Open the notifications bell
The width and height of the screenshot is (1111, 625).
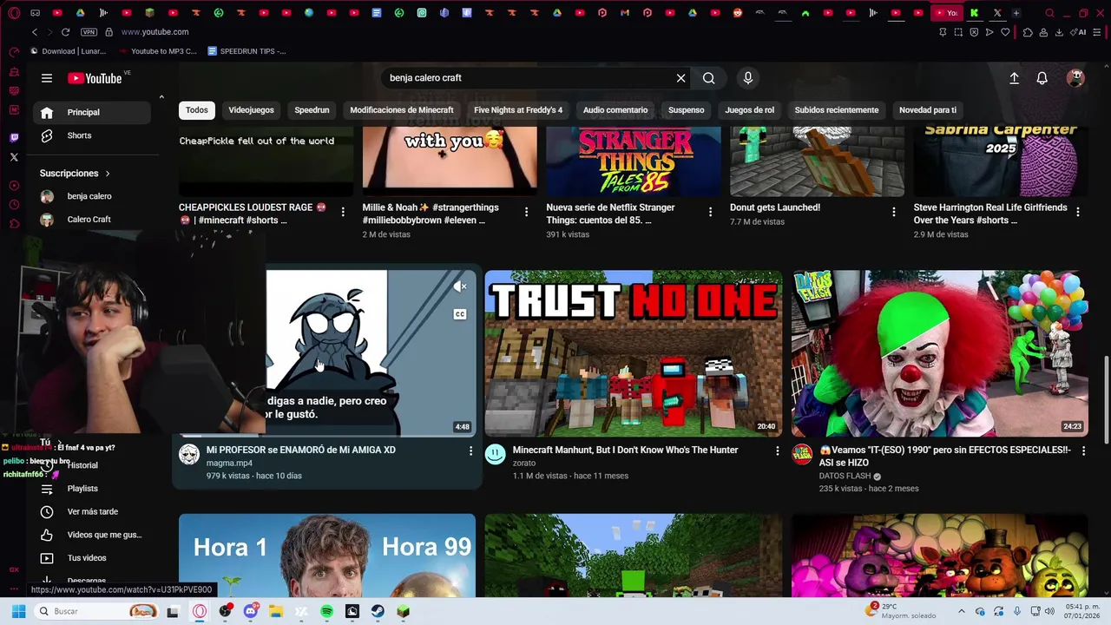coord(1042,78)
